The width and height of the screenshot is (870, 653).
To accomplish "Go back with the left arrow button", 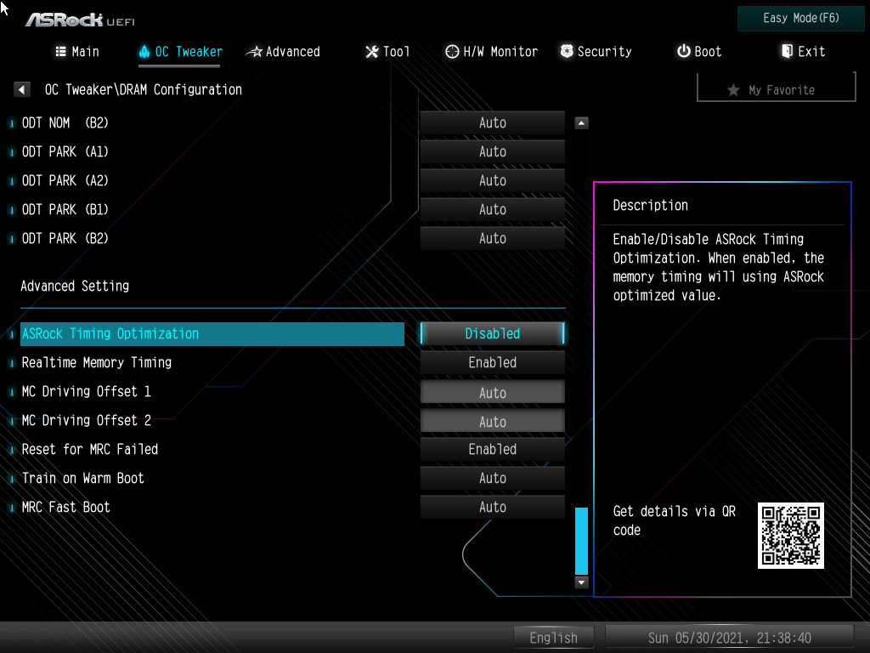I will [21, 89].
